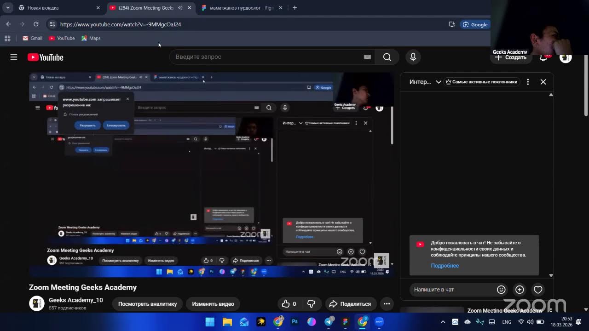
Task: Click the YouTube logo in the page header
Action: tap(45, 57)
